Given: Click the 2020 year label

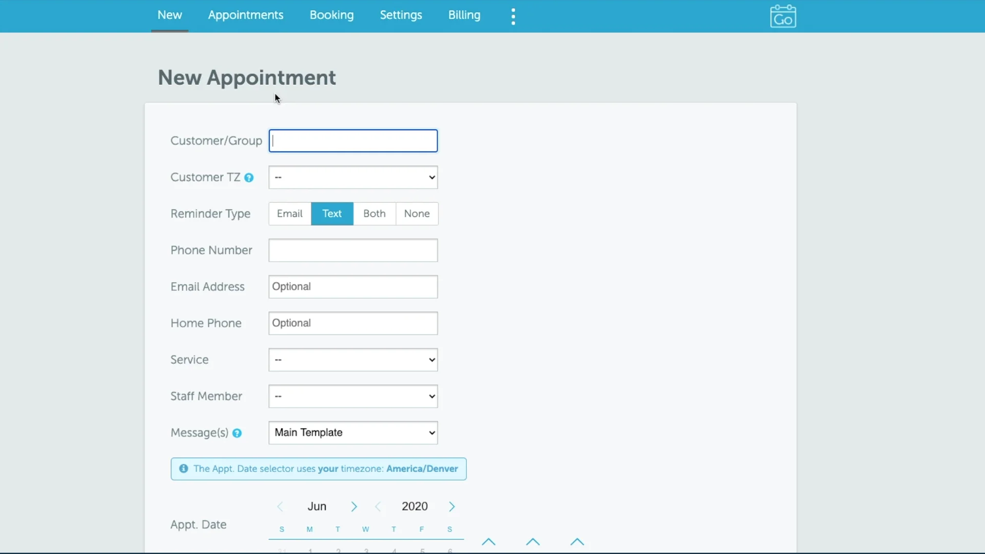Looking at the screenshot, I should 415,507.
